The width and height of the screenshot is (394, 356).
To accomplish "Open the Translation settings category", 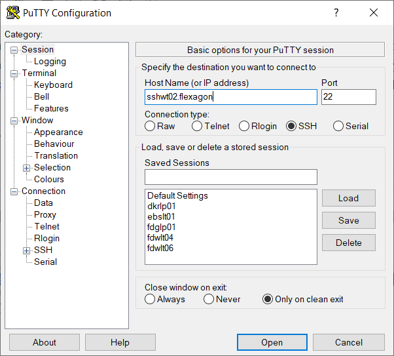I will click(56, 155).
